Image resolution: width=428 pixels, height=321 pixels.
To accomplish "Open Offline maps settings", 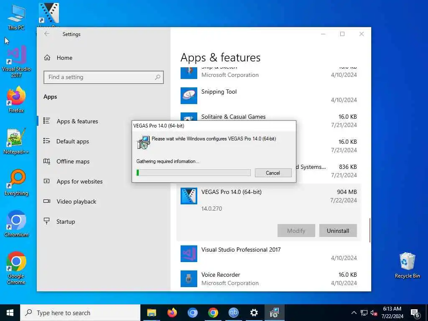I will click(73, 161).
